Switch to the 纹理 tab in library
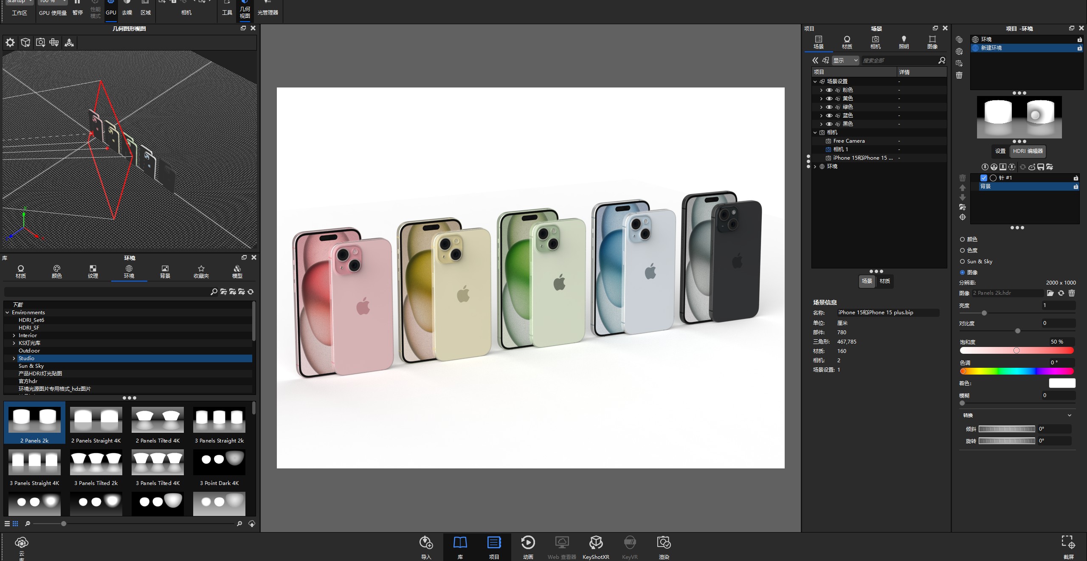This screenshot has width=1087, height=561. (93, 272)
